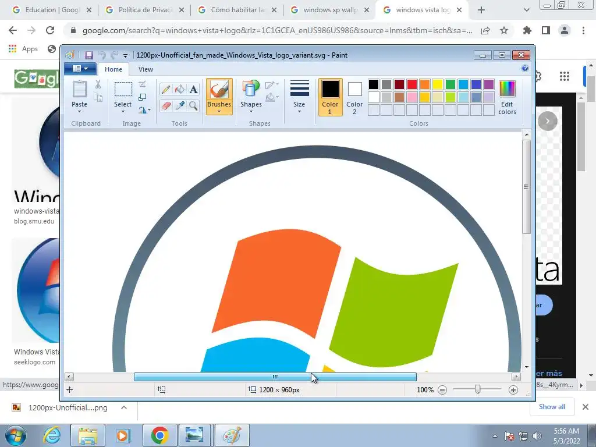The height and width of the screenshot is (447, 596).
Task: Click the share page icon in address bar
Action: [x=485, y=30]
